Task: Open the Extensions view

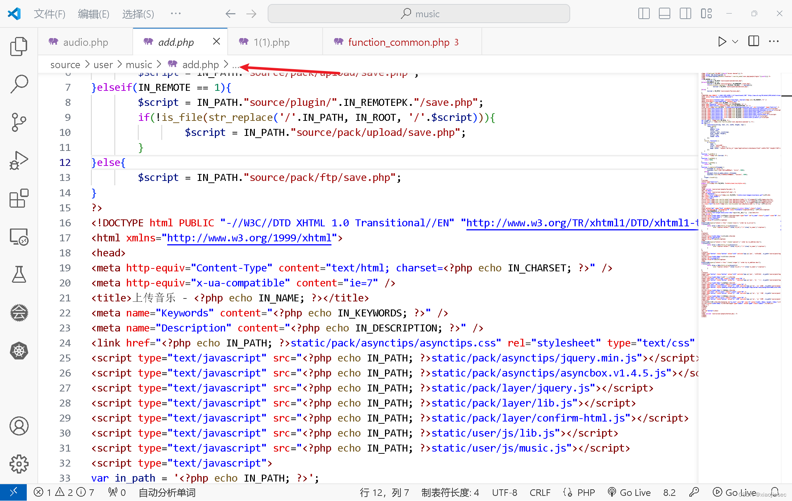Action: click(x=19, y=198)
